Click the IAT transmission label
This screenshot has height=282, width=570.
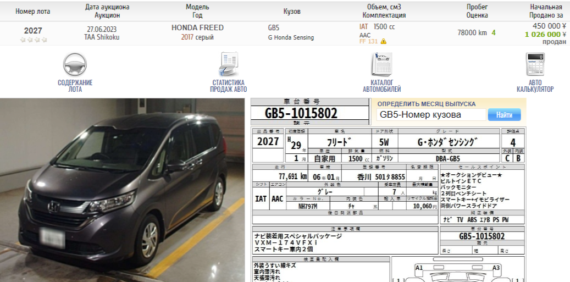click(363, 26)
